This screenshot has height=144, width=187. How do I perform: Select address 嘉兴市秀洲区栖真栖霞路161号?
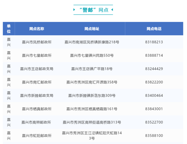point(92,109)
